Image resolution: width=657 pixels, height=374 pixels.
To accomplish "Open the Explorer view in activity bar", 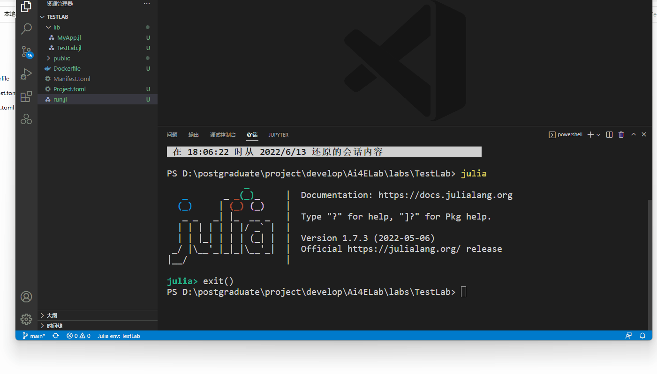I will click(26, 6).
